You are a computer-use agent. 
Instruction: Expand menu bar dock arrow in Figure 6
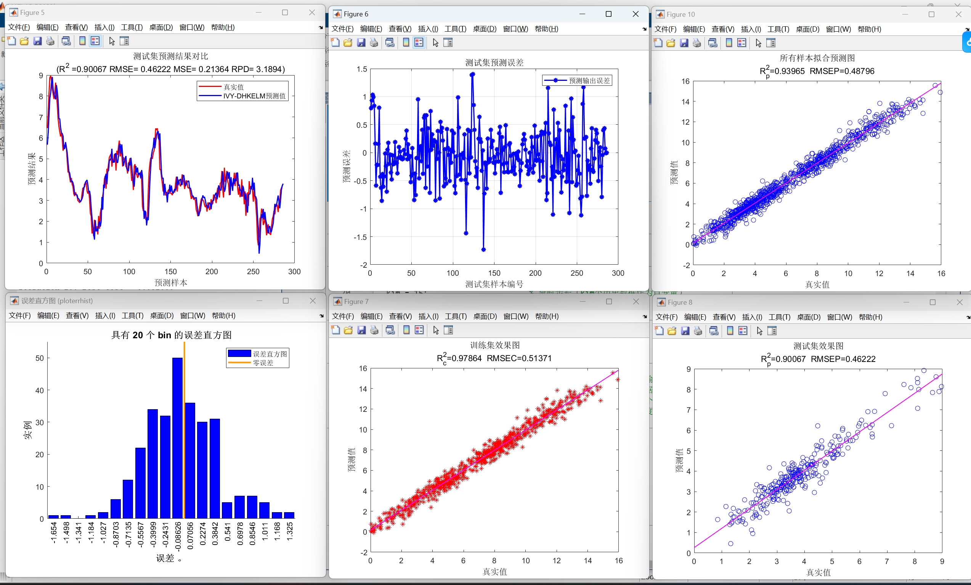pyautogui.click(x=644, y=29)
